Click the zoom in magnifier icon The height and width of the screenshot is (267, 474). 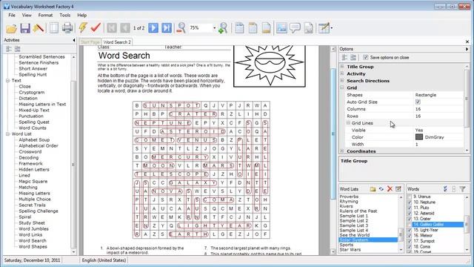(223, 28)
